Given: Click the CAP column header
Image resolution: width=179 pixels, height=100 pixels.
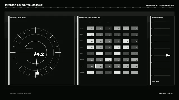Looking at the screenshot, I should [126, 23].
